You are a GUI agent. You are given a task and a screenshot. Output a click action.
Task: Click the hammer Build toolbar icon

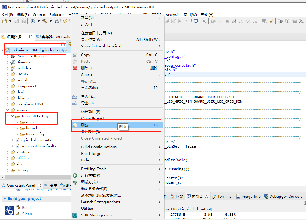tap(45, 21)
